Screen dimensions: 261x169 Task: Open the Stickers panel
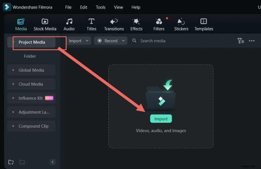pyautogui.click(x=181, y=25)
